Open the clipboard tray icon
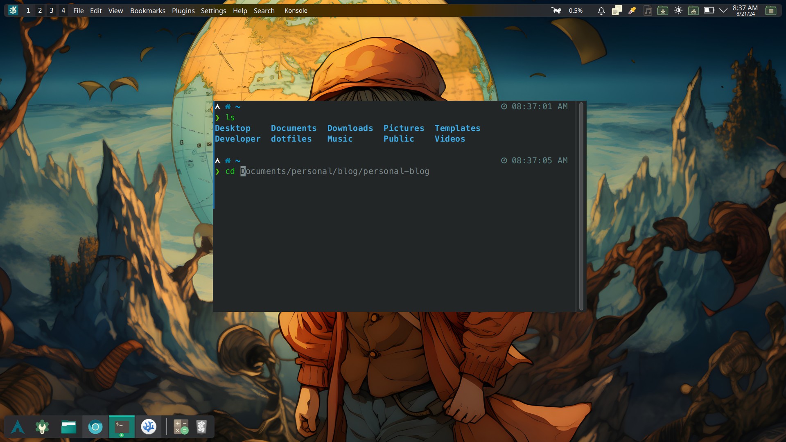 pyautogui.click(x=617, y=11)
